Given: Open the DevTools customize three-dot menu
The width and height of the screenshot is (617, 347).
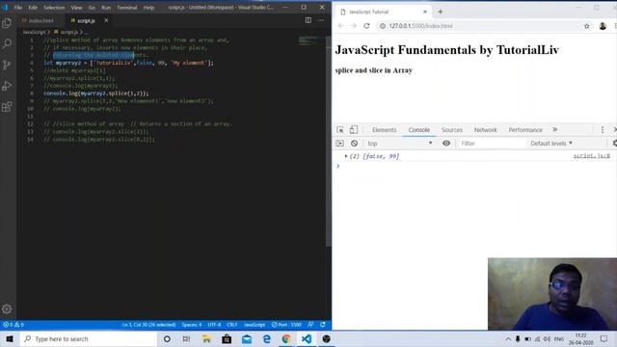Looking at the screenshot, I should pyautogui.click(x=602, y=129).
